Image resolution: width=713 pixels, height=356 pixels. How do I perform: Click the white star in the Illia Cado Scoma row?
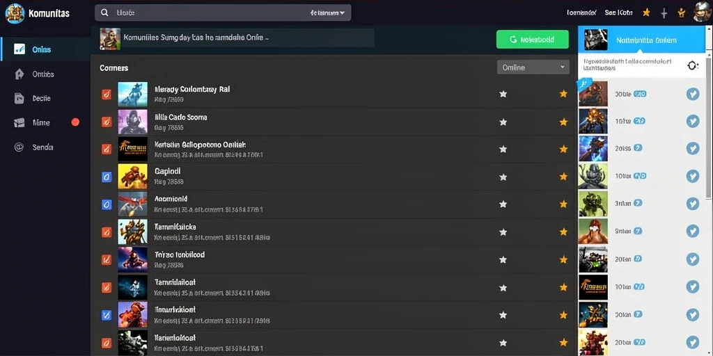[x=503, y=122]
